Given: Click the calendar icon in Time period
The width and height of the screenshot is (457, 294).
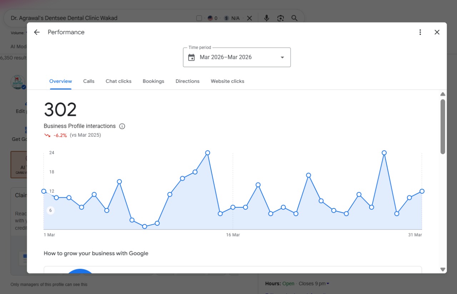Looking at the screenshot, I should coord(191,57).
